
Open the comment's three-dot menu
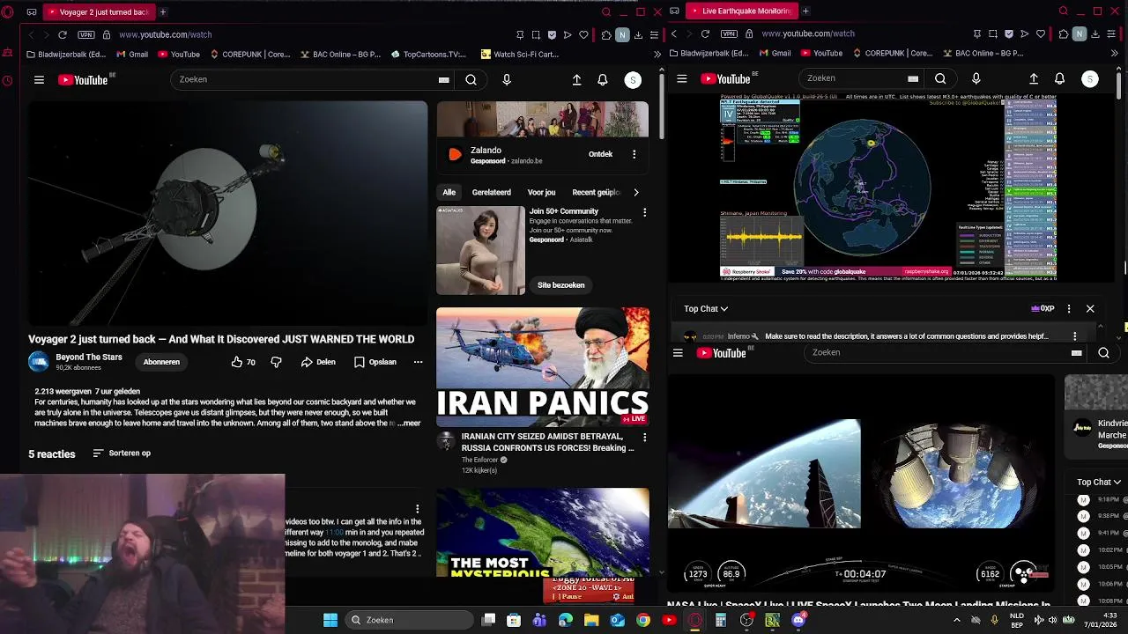417,509
